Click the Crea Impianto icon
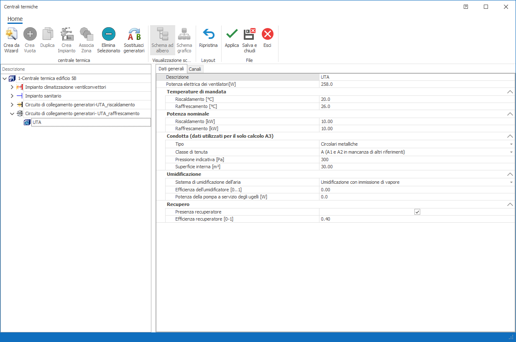Image resolution: width=516 pixels, height=342 pixels. [66, 34]
